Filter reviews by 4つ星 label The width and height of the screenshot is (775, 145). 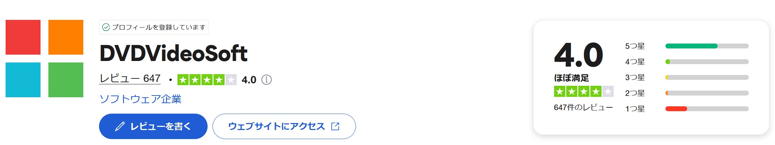(x=635, y=62)
